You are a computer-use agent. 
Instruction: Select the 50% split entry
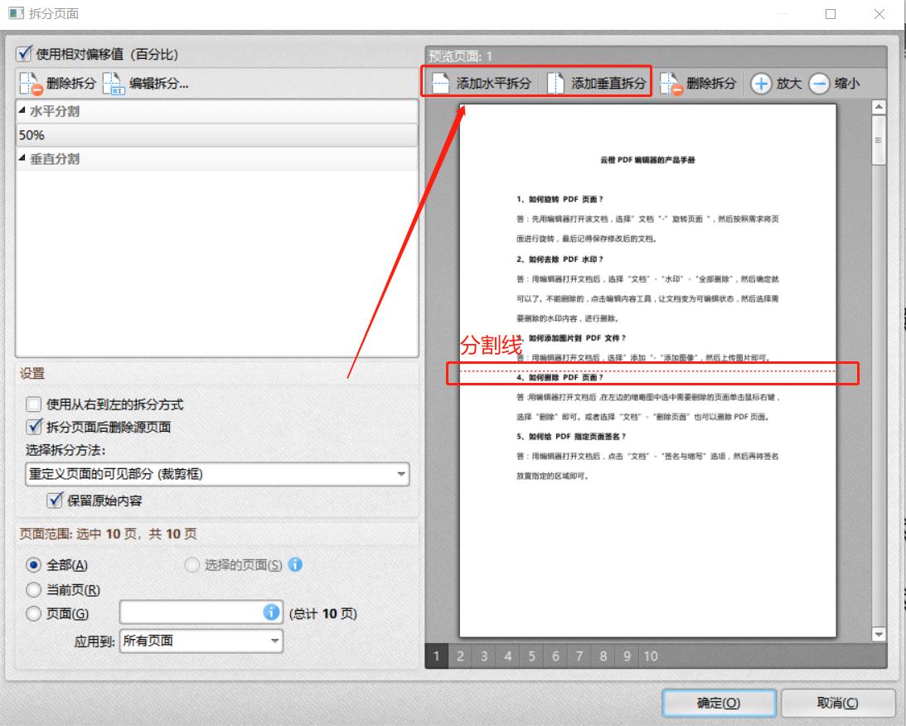click(x=216, y=135)
